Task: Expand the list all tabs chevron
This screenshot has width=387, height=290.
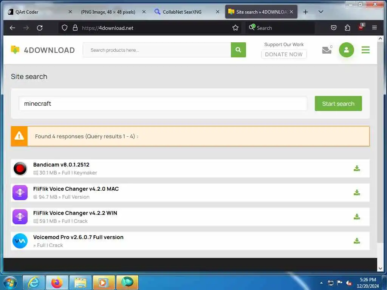Action: (320, 12)
